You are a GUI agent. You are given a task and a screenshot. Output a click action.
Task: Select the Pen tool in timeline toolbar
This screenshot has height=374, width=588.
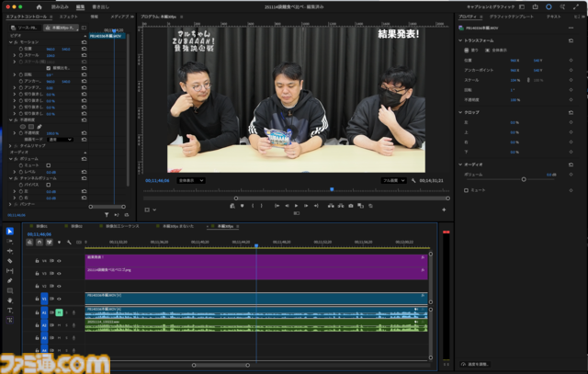10,280
